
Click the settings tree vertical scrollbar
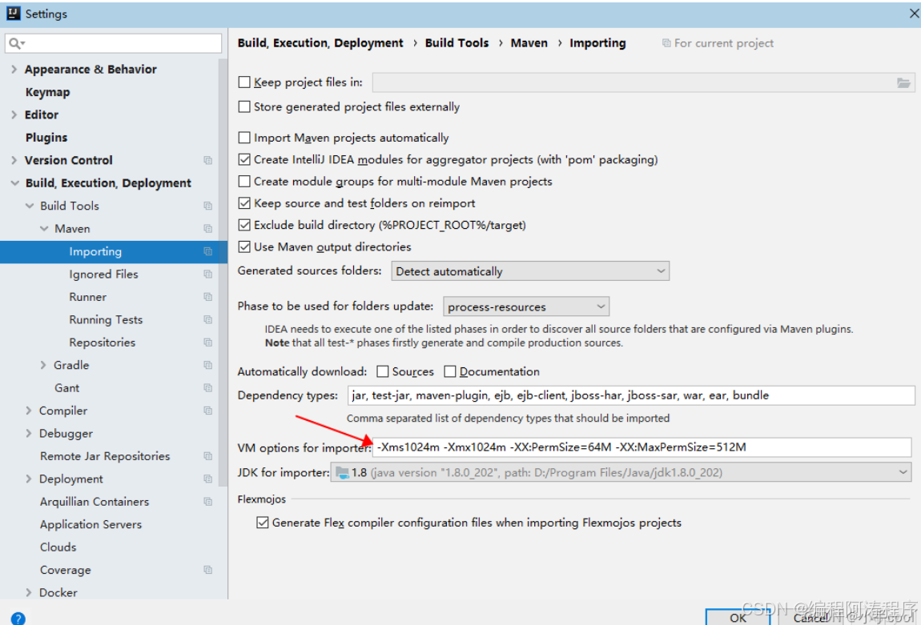[x=223, y=272]
